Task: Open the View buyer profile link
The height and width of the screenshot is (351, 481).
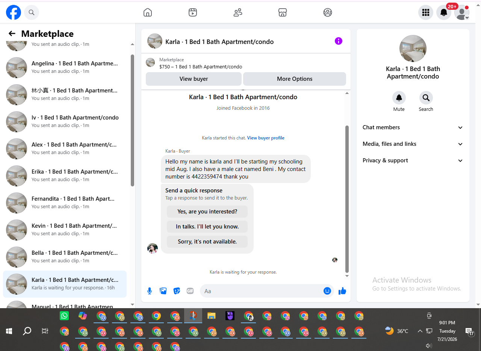Action: point(266,138)
